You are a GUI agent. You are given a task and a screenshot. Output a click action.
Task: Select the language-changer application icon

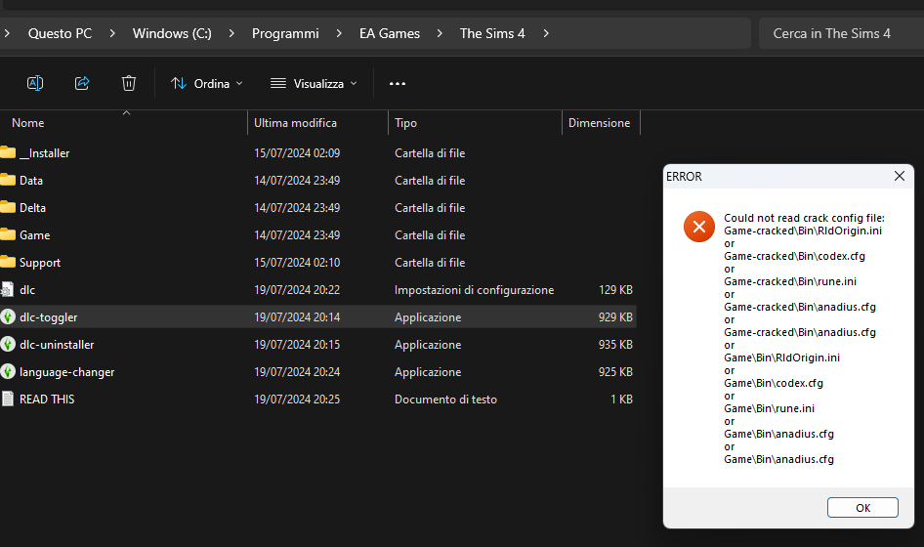pos(8,372)
